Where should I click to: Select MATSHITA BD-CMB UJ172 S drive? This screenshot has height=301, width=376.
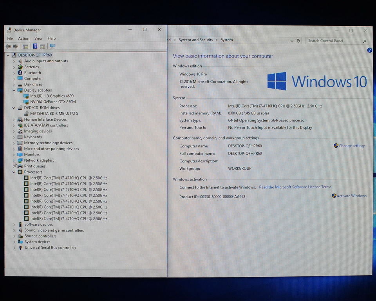[x=54, y=114]
